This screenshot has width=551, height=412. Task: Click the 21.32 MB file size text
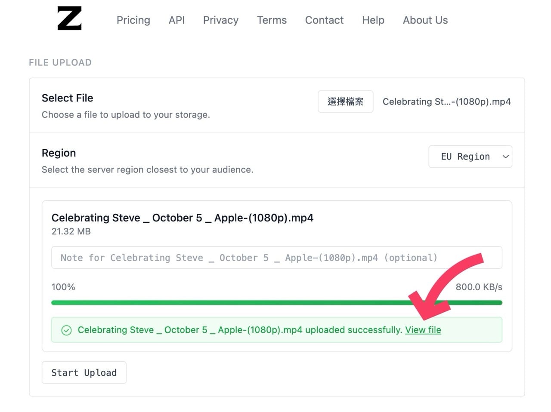pos(71,231)
